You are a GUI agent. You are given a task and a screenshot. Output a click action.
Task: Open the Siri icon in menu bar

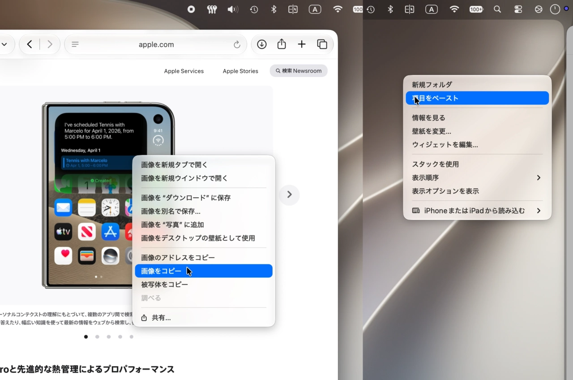coord(539,9)
